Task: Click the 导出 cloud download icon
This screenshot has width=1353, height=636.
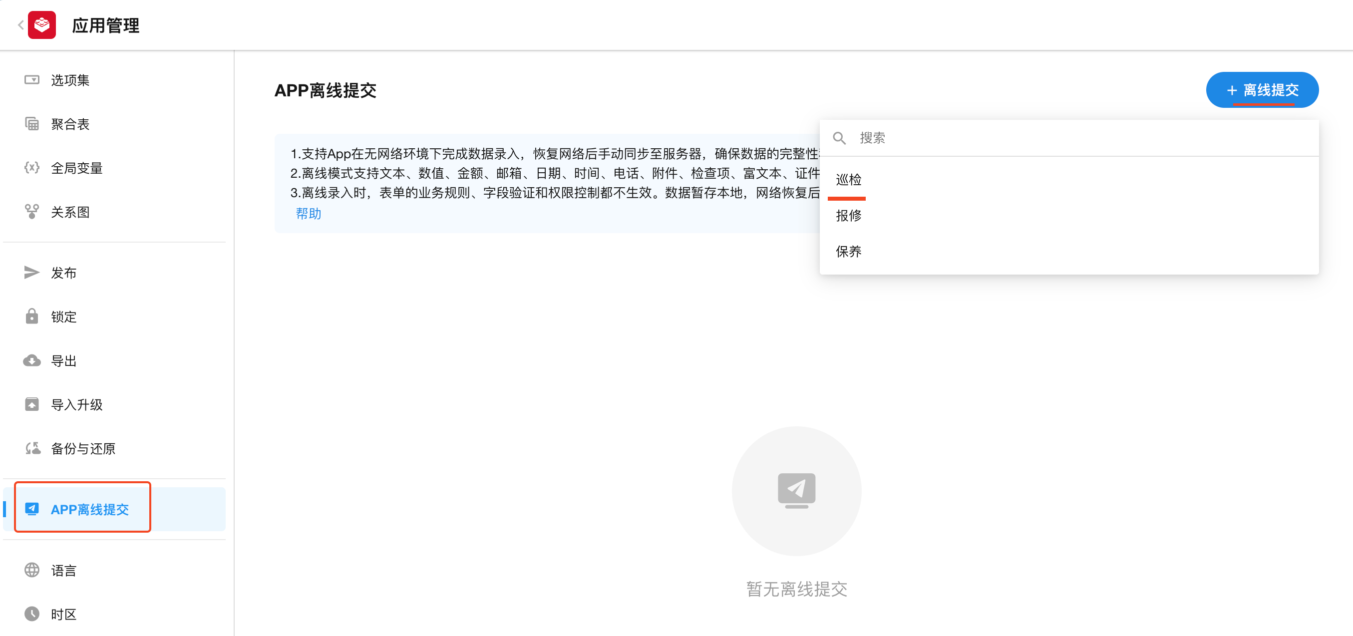Action: (x=31, y=361)
